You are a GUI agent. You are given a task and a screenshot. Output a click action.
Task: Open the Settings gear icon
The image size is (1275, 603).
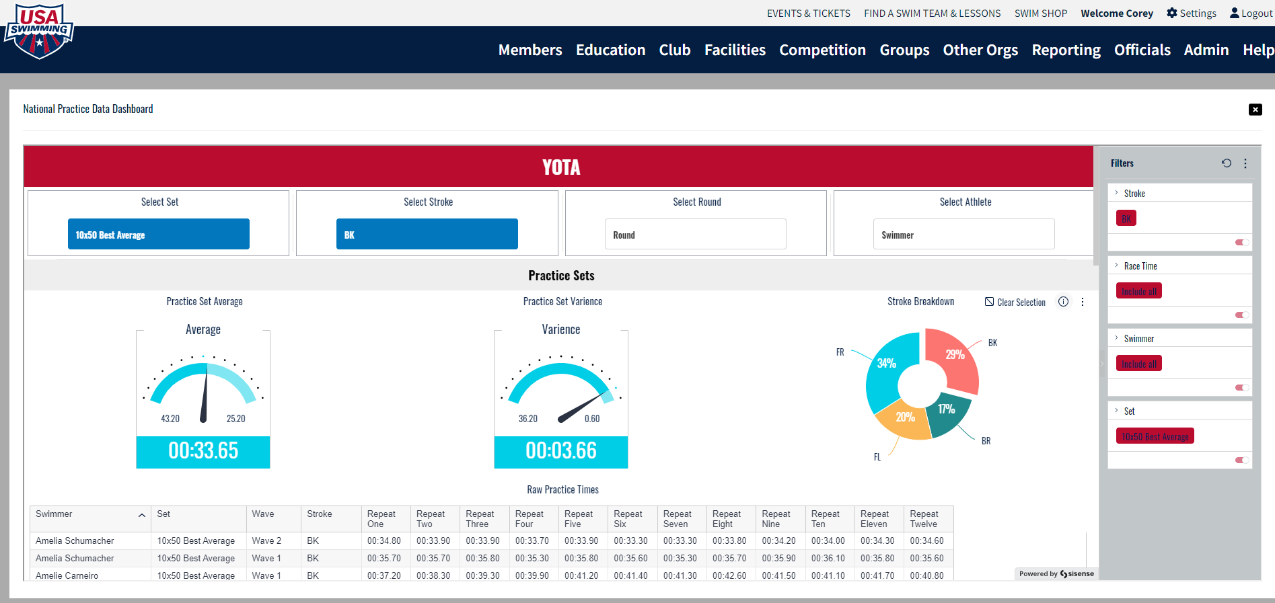coord(1172,13)
